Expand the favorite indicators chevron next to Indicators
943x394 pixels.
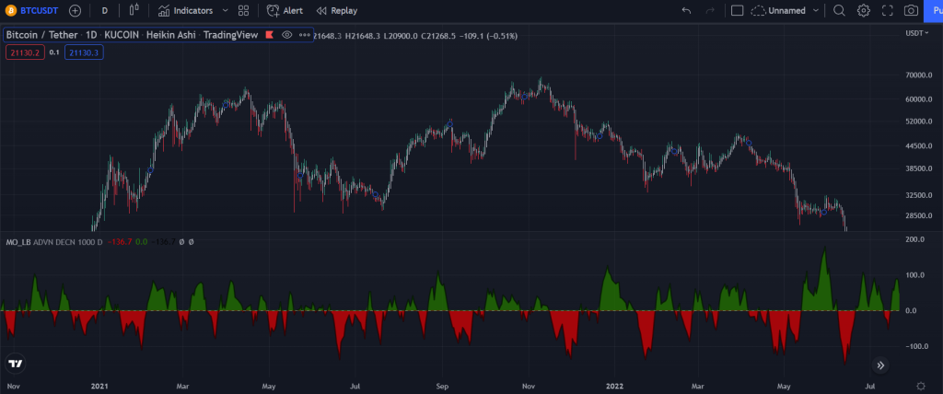[x=225, y=10]
